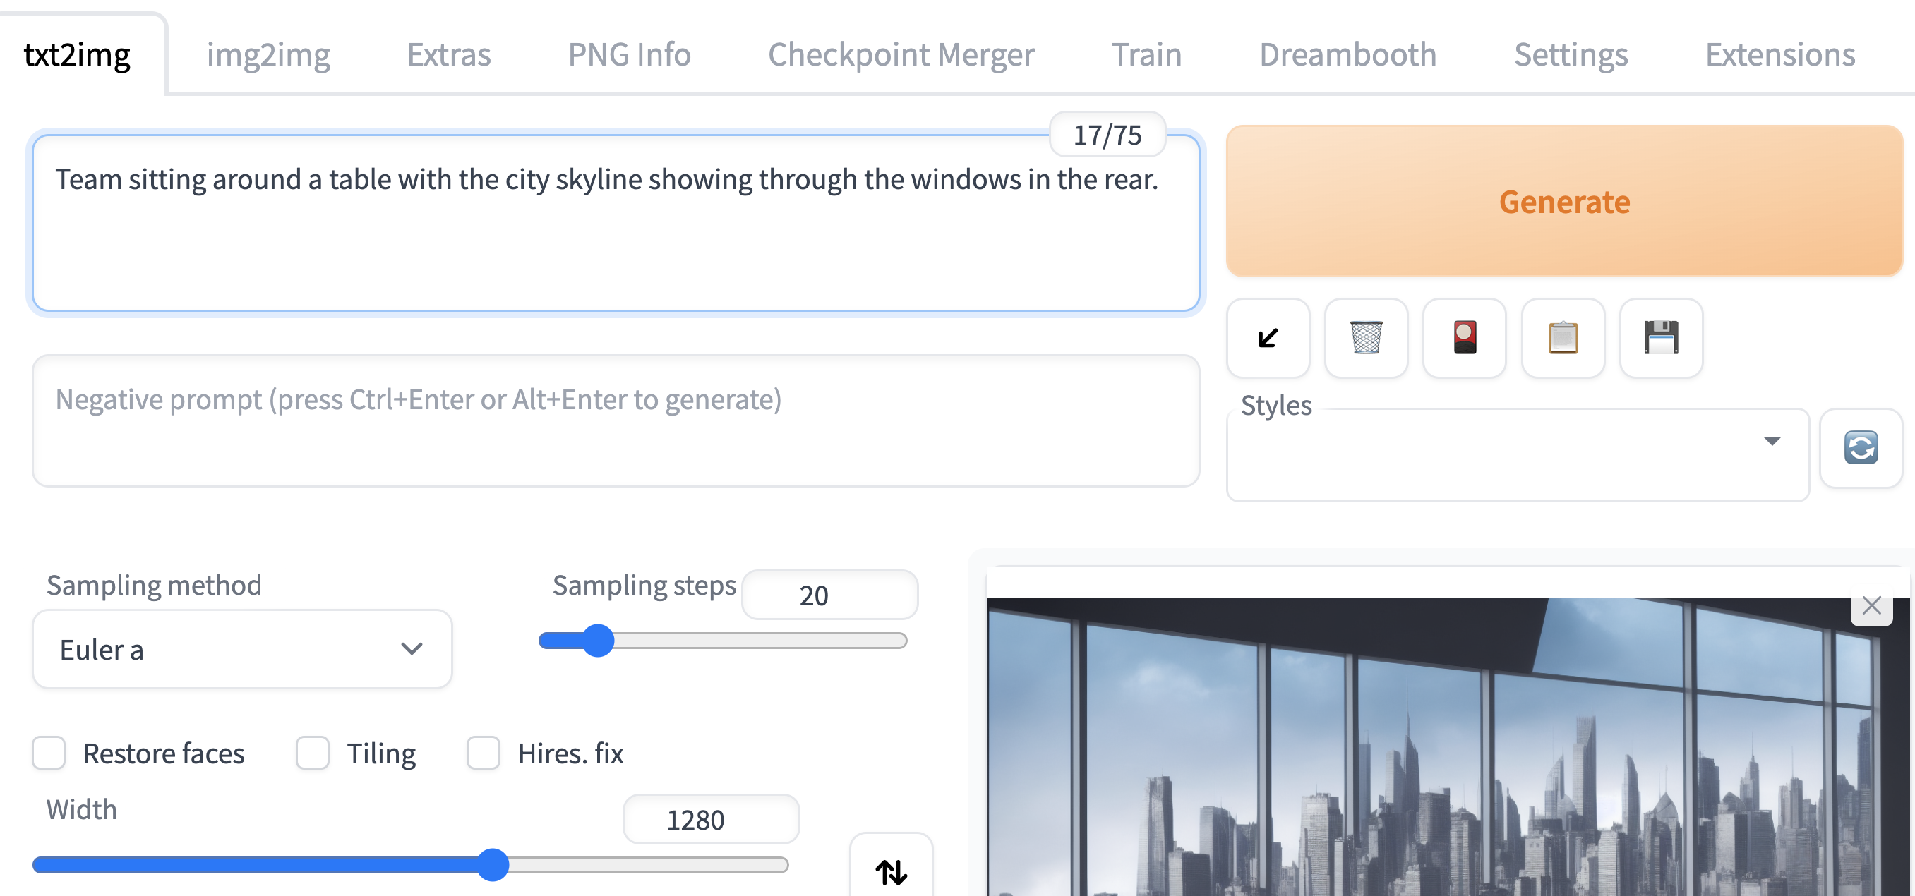Click the floppy disk save style icon

pyautogui.click(x=1661, y=338)
